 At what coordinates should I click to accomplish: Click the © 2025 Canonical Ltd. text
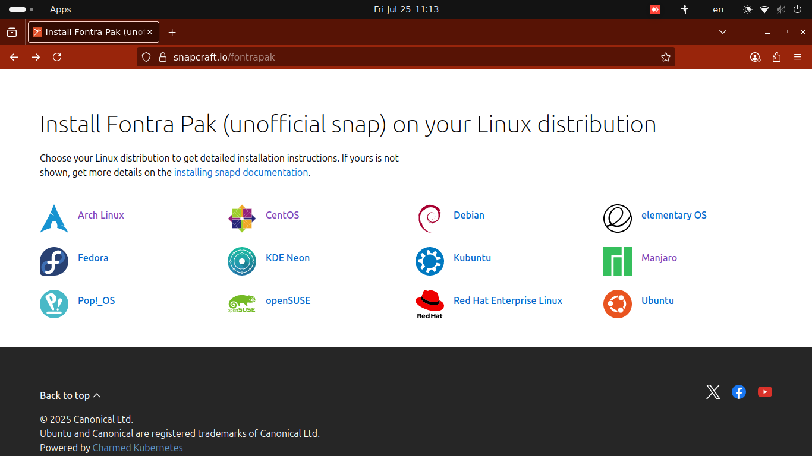86,419
